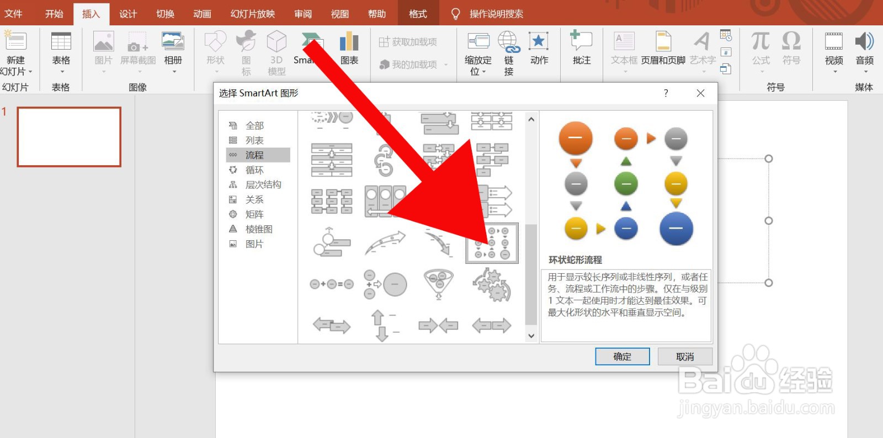Screen dimensions: 883x438
Task: Switch to the Transitions (切换) tab
Action: coord(165,14)
